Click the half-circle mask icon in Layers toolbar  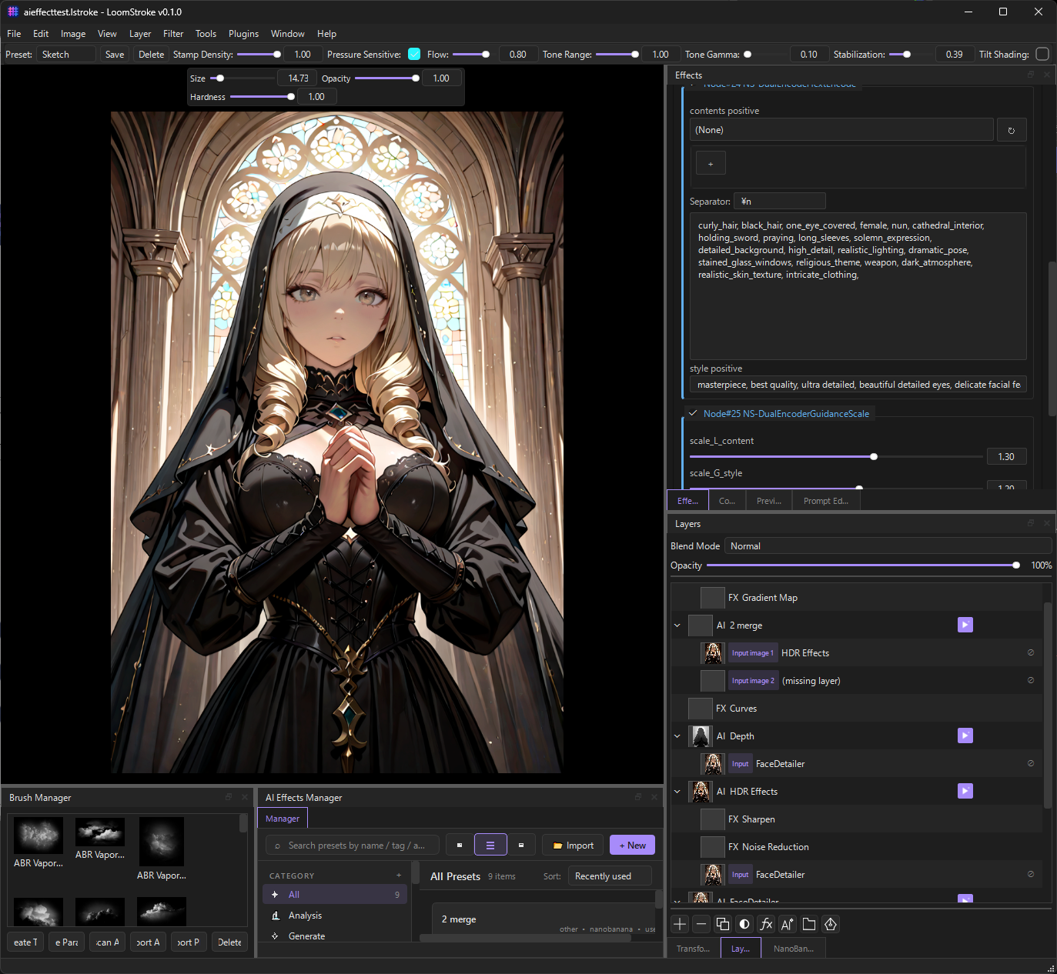(744, 924)
